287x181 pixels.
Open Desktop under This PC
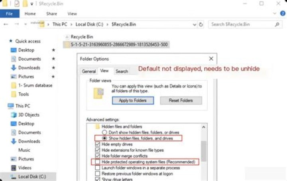tap(26, 123)
